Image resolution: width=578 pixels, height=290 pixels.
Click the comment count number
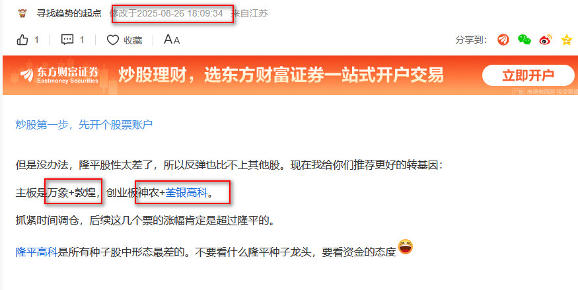click(82, 40)
